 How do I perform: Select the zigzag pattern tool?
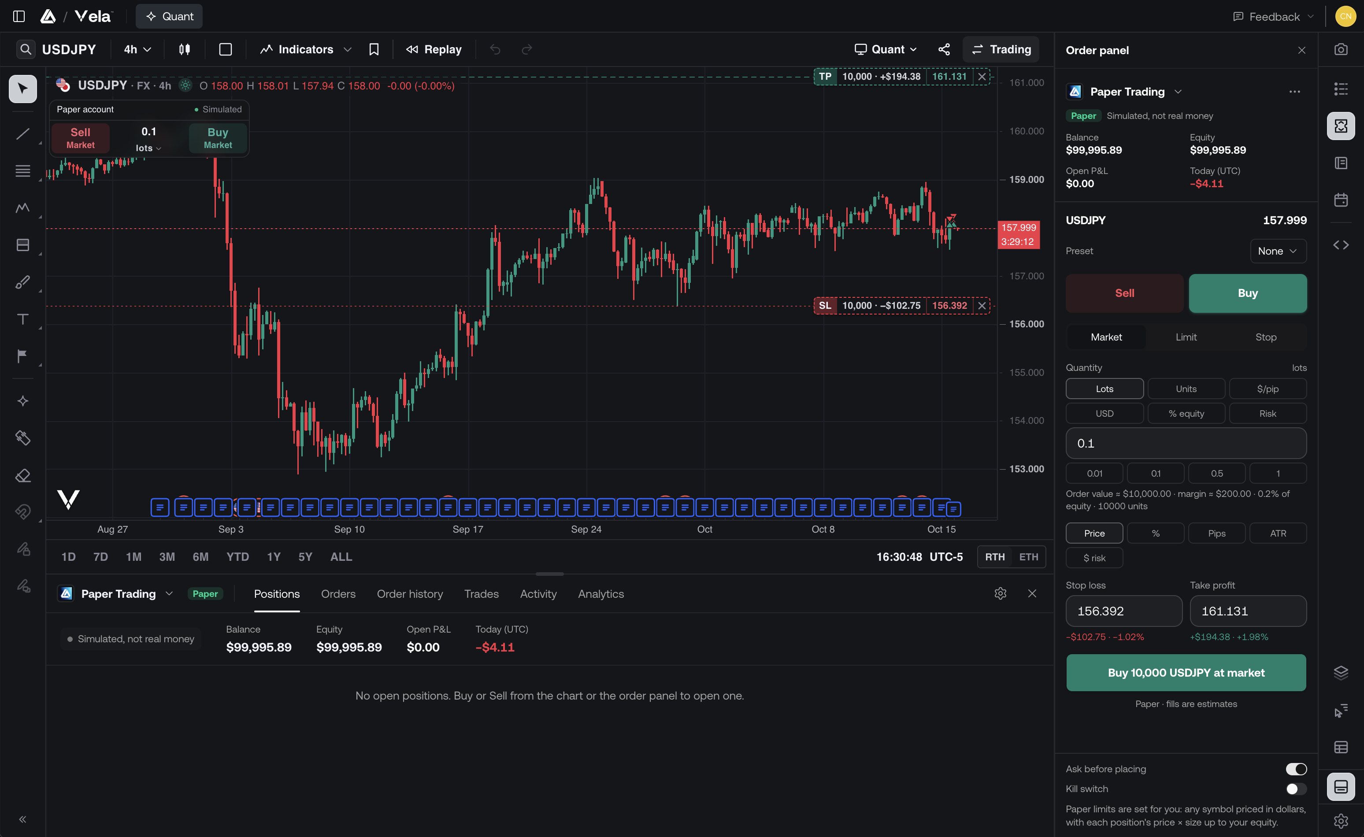pyautogui.click(x=23, y=207)
